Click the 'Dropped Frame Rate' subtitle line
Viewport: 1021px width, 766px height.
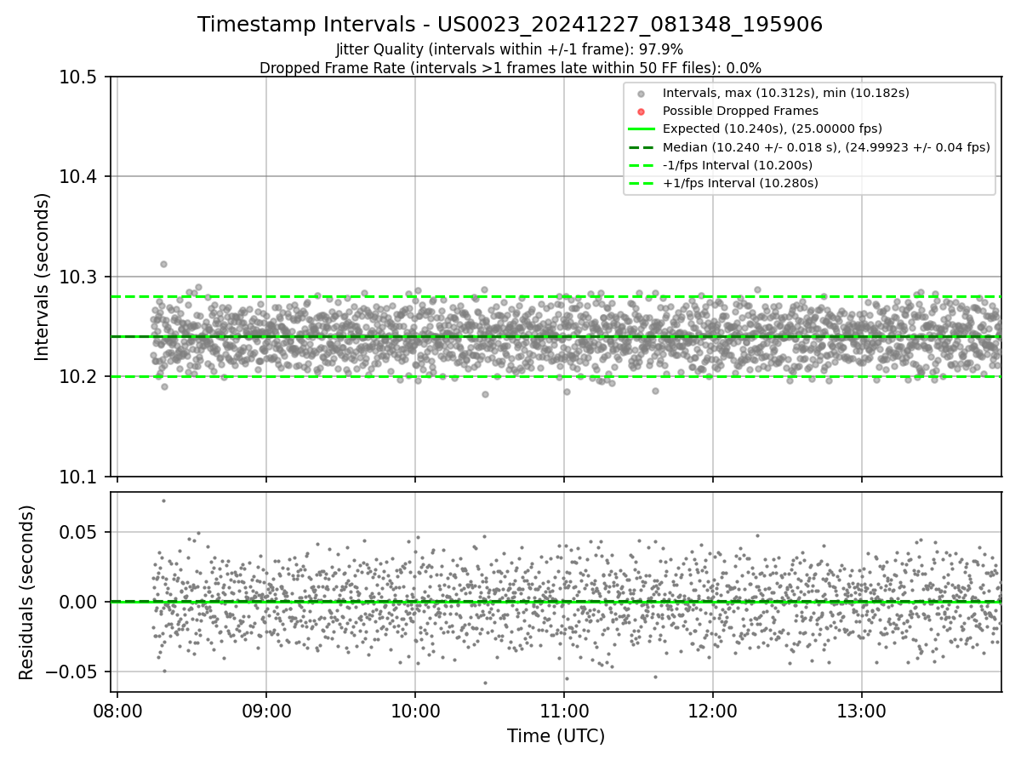point(510,68)
